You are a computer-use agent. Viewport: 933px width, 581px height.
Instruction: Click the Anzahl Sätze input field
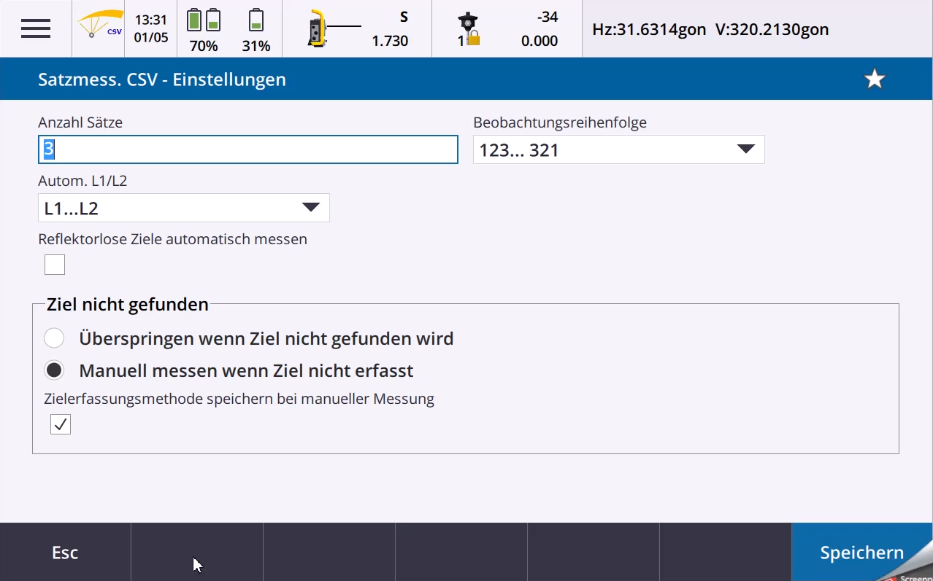tap(247, 149)
